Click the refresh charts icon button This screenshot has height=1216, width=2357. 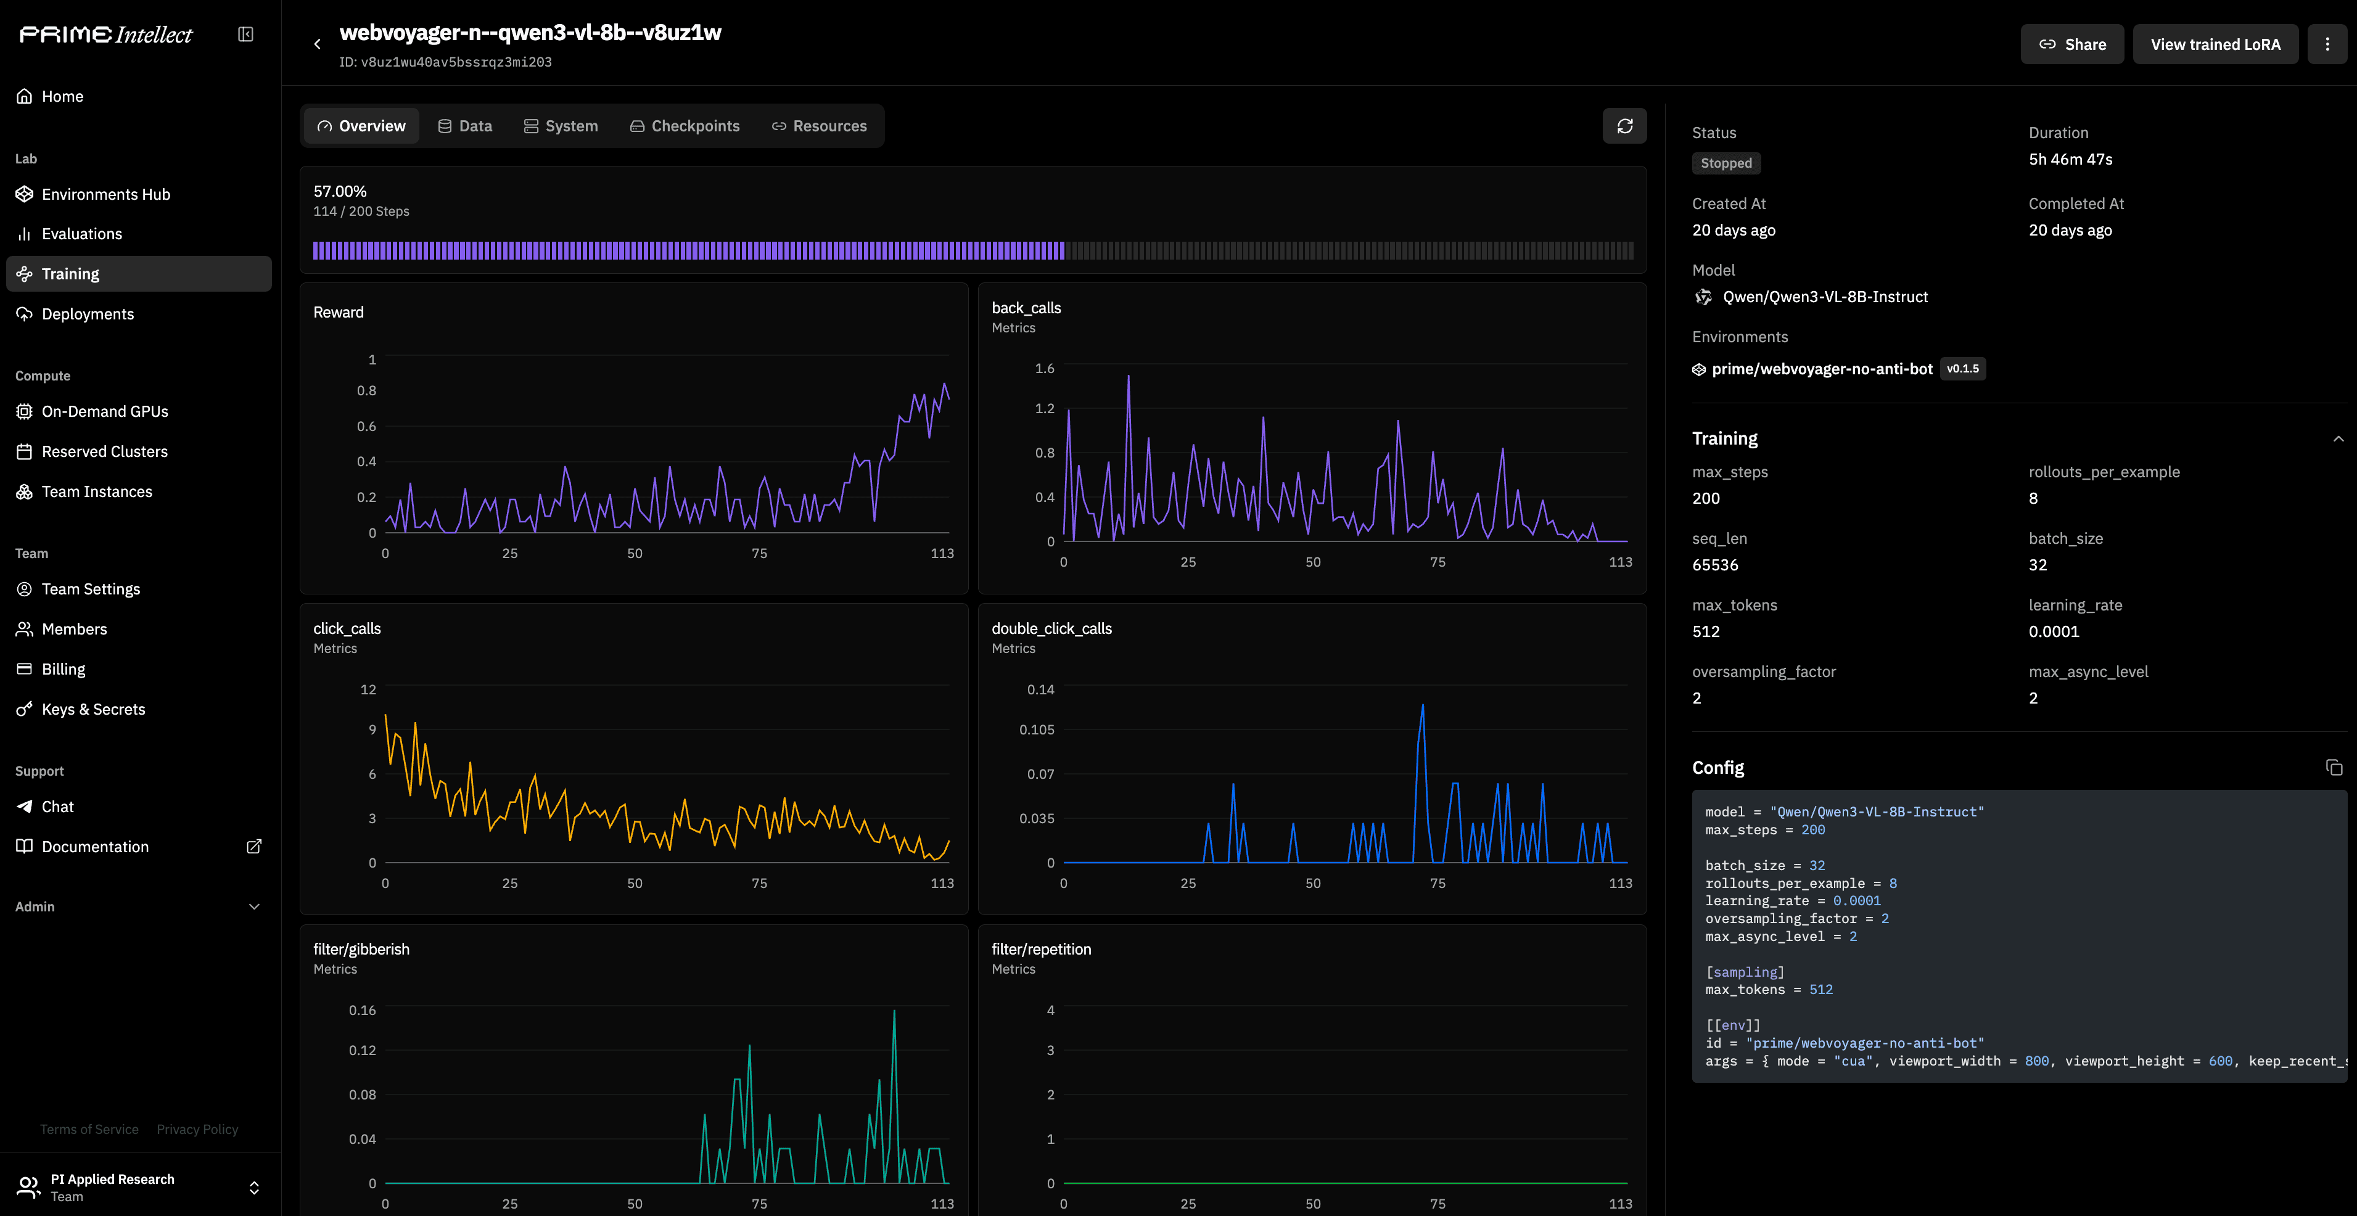tap(1624, 126)
